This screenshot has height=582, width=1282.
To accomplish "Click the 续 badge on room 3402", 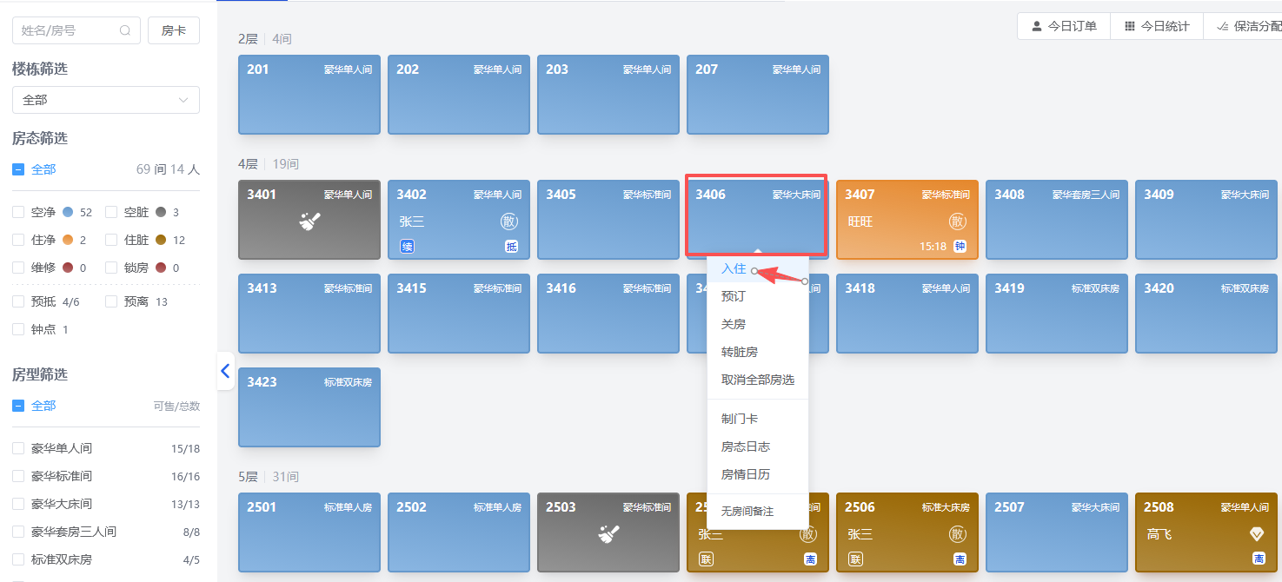I will [x=407, y=247].
